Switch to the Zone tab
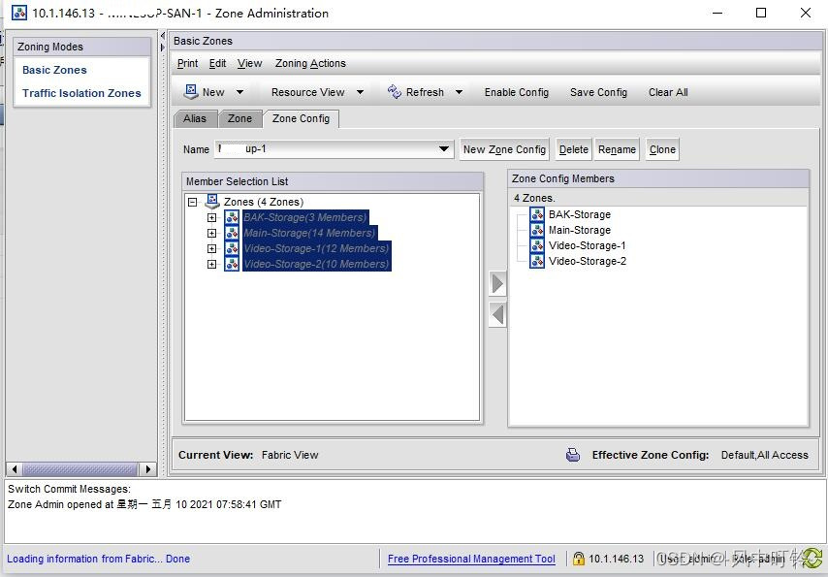828x577 pixels. point(239,119)
